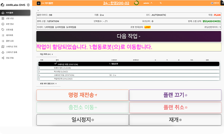Viewport: 224px width, 134px height.
Task: Toggle the 작업 목록 표시 expander
Action: 46,54
